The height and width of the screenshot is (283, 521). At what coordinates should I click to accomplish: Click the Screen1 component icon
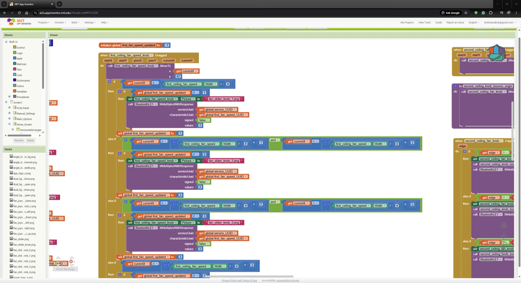pos(11,102)
